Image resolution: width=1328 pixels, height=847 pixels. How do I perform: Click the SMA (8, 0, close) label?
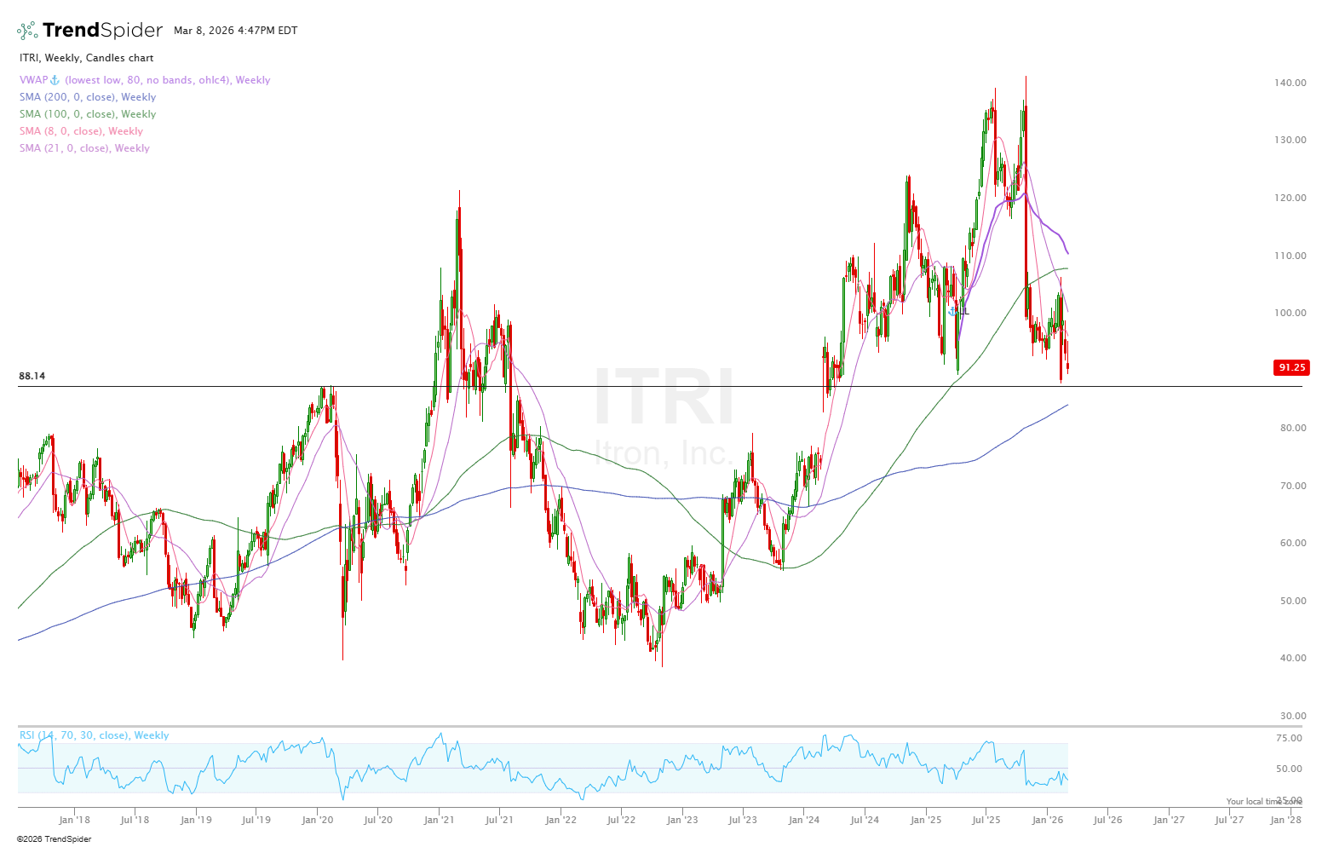(x=81, y=131)
